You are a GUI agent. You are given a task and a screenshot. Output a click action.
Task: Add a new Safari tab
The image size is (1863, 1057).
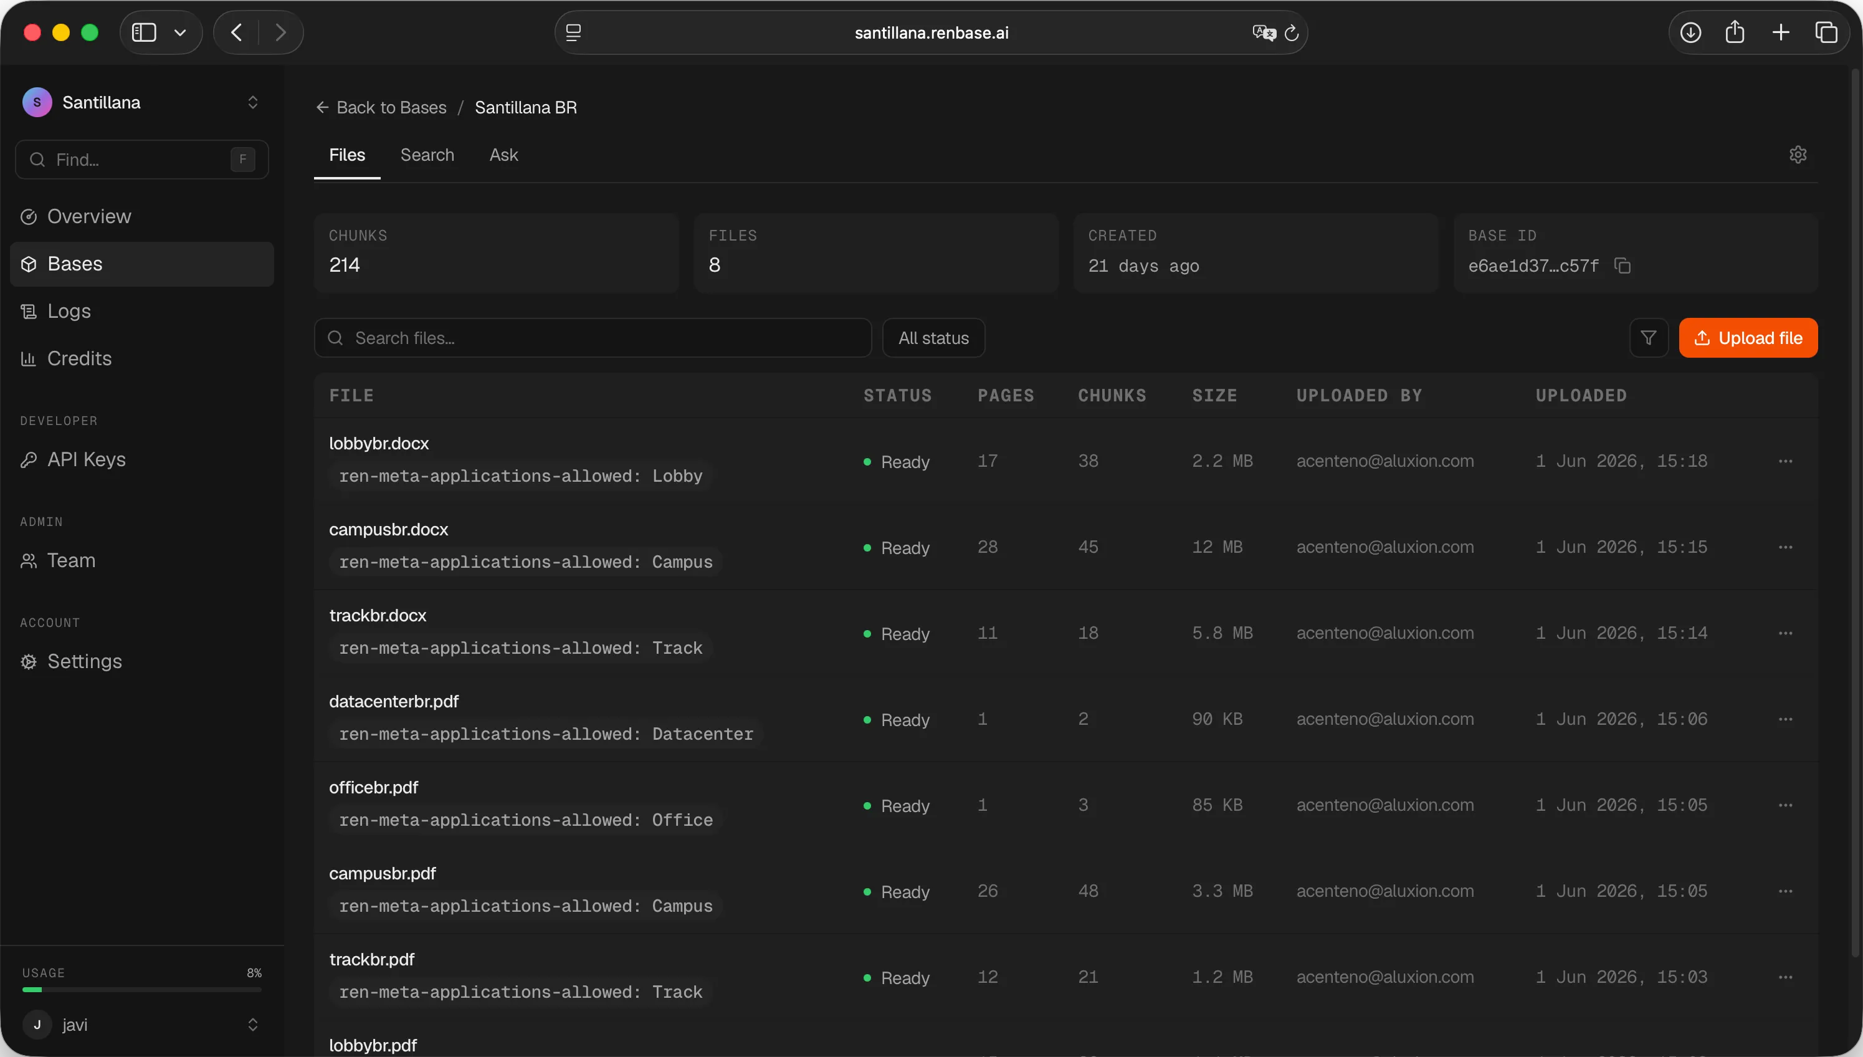point(1780,32)
